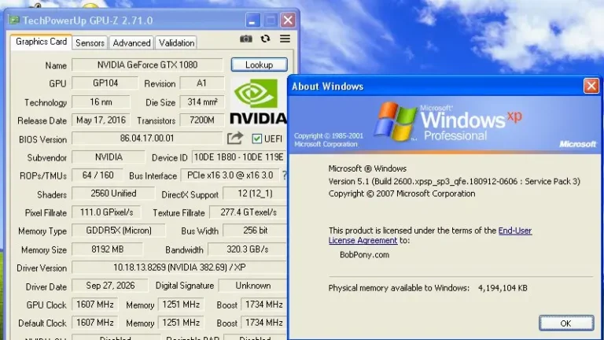Share BIOS via the export arrow icon
This screenshot has width=604, height=340.
(235, 139)
